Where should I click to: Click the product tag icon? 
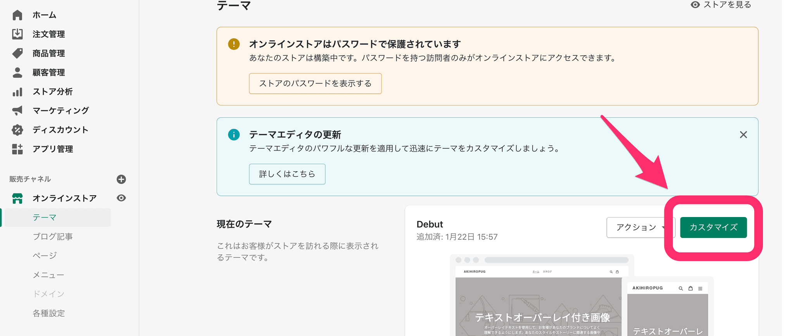click(x=17, y=53)
